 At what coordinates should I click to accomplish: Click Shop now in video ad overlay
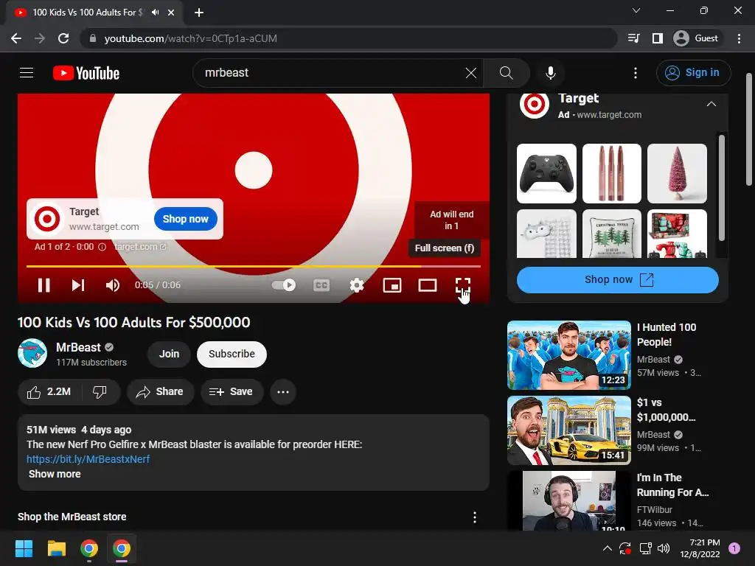click(185, 219)
